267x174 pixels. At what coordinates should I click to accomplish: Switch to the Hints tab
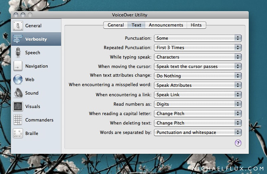(196, 25)
